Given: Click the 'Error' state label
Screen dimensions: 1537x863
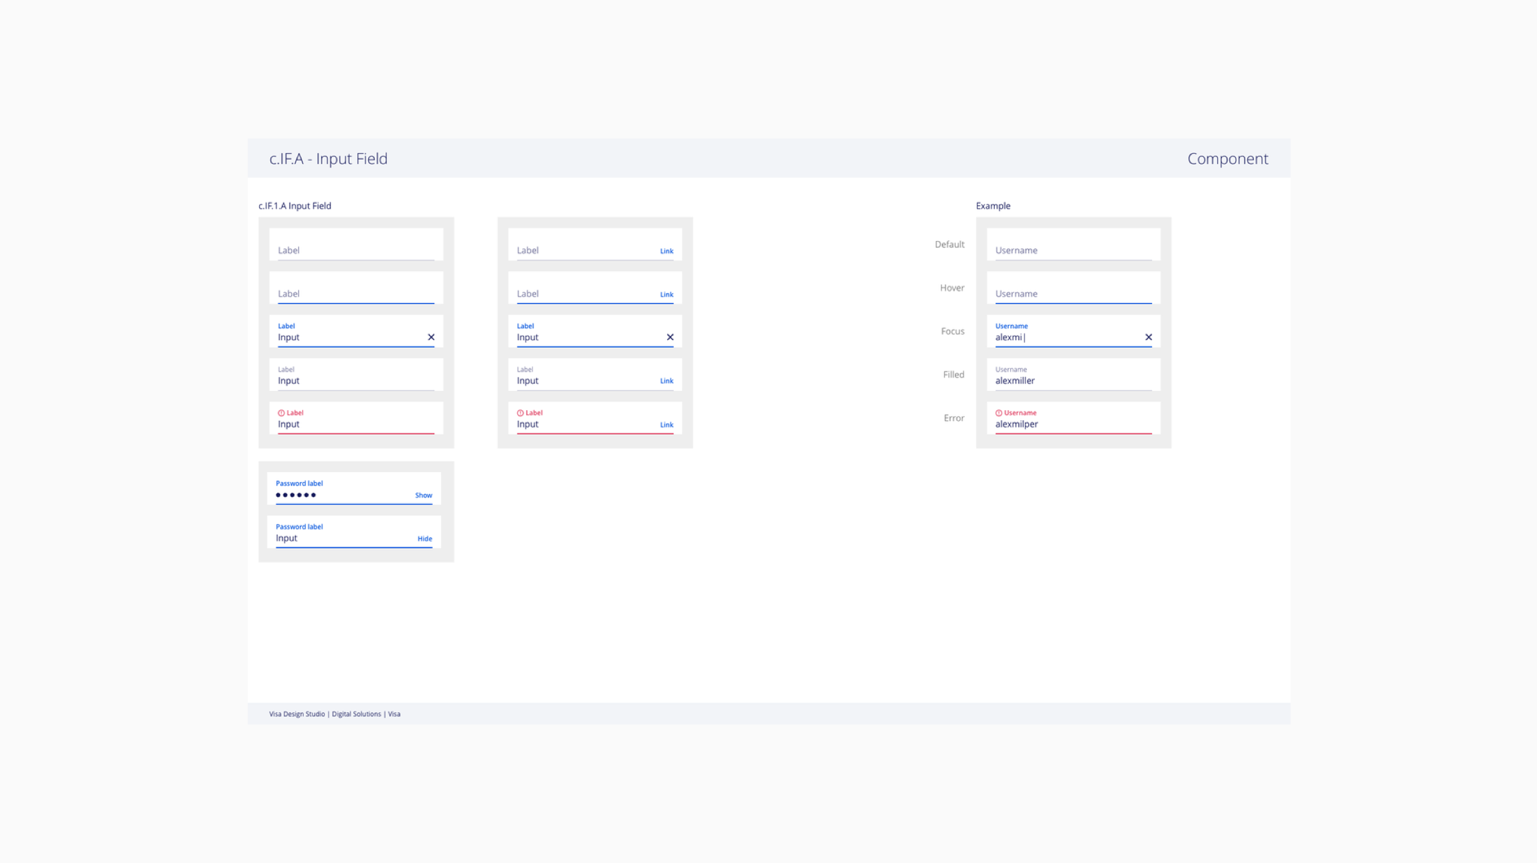Looking at the screenshot, I should 954,418.
